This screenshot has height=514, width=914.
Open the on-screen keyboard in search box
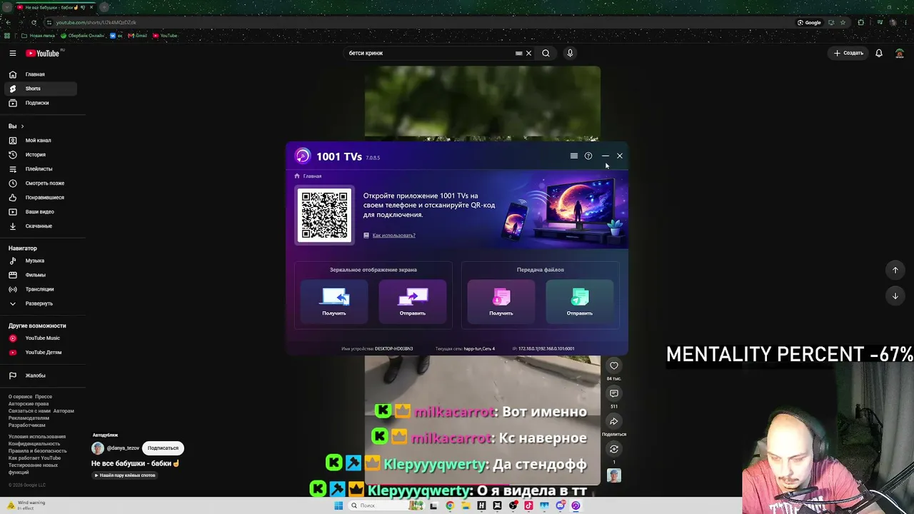(519, 53)
